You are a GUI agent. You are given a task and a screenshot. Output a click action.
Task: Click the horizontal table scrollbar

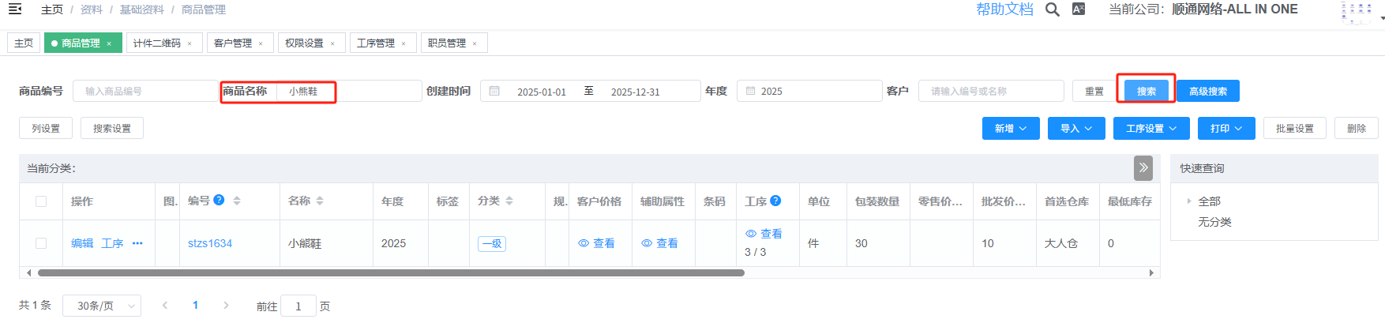pyautogui.click(x=391, y=272)
